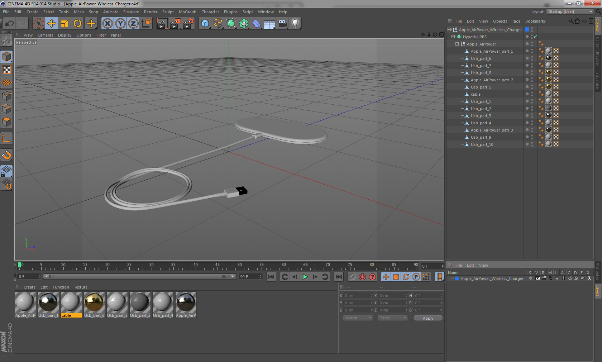This screenshot has height=362, width=602.
Task: Toggle Snap magnet icon
Action: (x=6, y=155)
